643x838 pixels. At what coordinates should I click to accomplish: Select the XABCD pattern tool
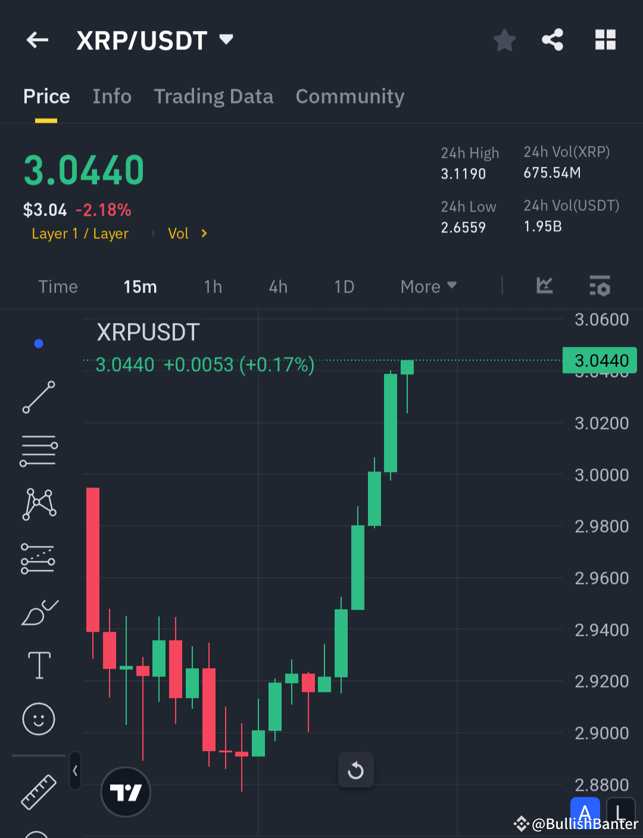(39, 504)
